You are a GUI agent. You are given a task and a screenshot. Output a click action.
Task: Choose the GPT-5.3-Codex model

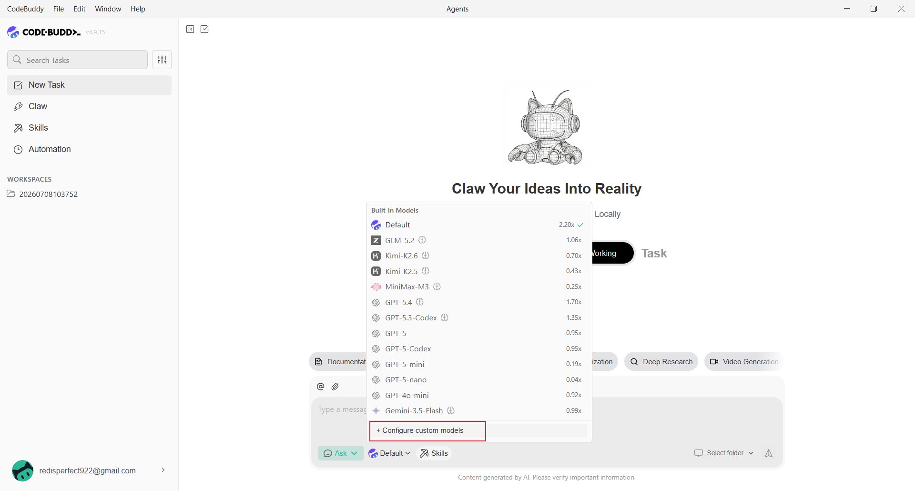[479, 317]
